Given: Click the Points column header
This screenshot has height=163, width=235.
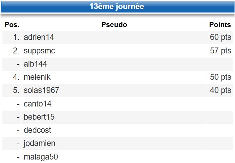Looking at the screenshot, I should 220,25.
